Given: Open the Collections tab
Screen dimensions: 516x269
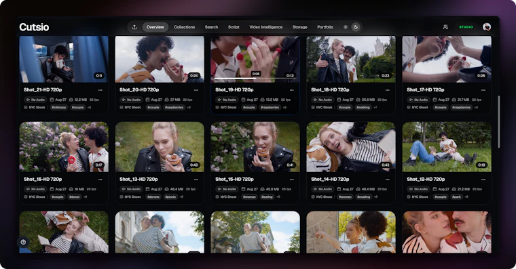Looking at the screenshot, I should tap(184, 27).
